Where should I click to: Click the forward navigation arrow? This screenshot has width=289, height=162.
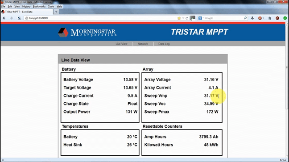tap(12, 18)
